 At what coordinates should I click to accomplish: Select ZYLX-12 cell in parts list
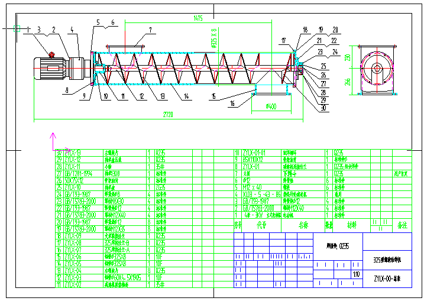73,160
